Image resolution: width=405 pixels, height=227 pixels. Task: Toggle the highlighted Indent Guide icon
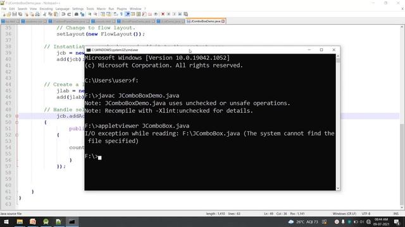127,14
